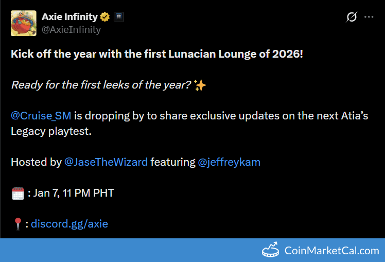Open the three-dot more options menu
This screenshot has height=262, width=385.
[369, 17]
